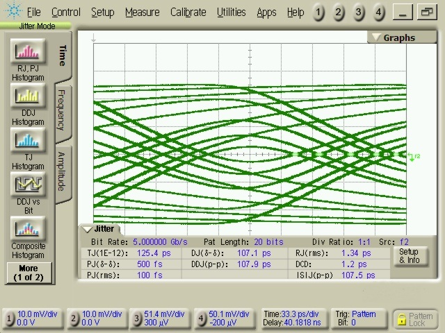Viewport: 445px width, 333px height.
Task: Click the PJ(δ-δ) value 500 fs
Action: pos(149,264)
